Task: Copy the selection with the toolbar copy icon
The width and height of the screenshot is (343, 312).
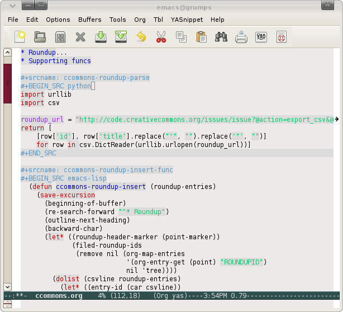Action: (x=182, y=37)
